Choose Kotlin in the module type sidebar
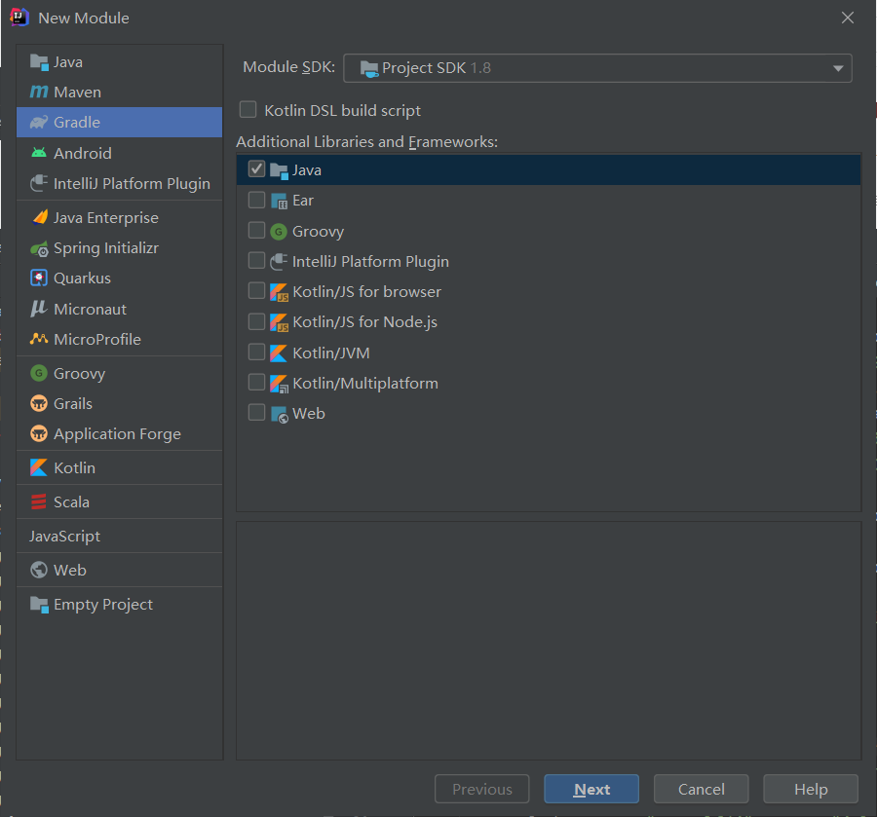877x817 pixels. coord(119,467)
